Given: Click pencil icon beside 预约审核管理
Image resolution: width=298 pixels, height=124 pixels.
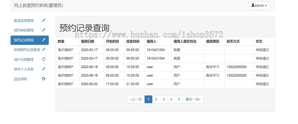Looking at the screenshot, I should coord(44,30).
